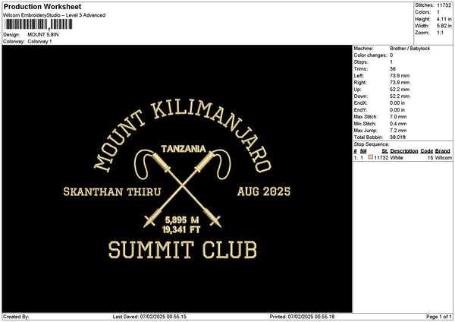Select the Max Jump value "7.2 mm"

click(398, 130)
